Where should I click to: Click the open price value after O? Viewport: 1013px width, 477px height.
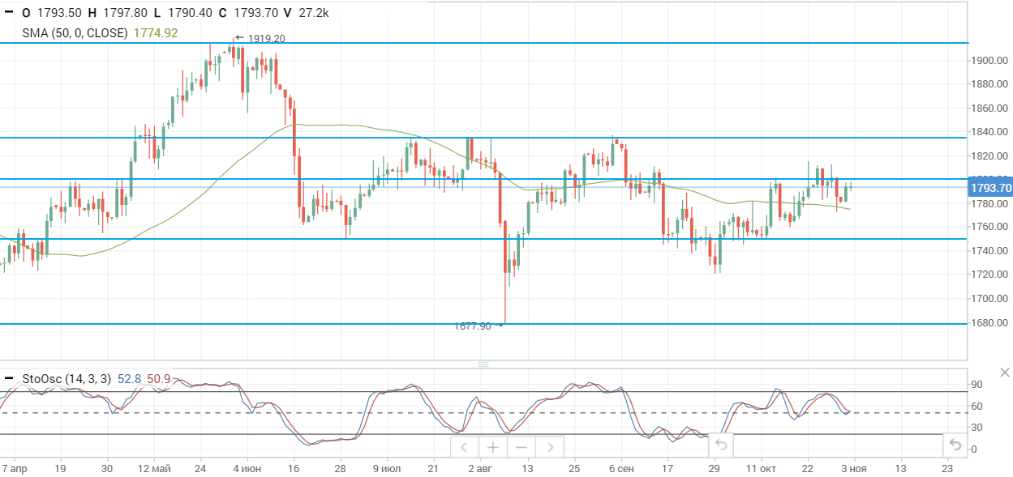coord(58,13)
